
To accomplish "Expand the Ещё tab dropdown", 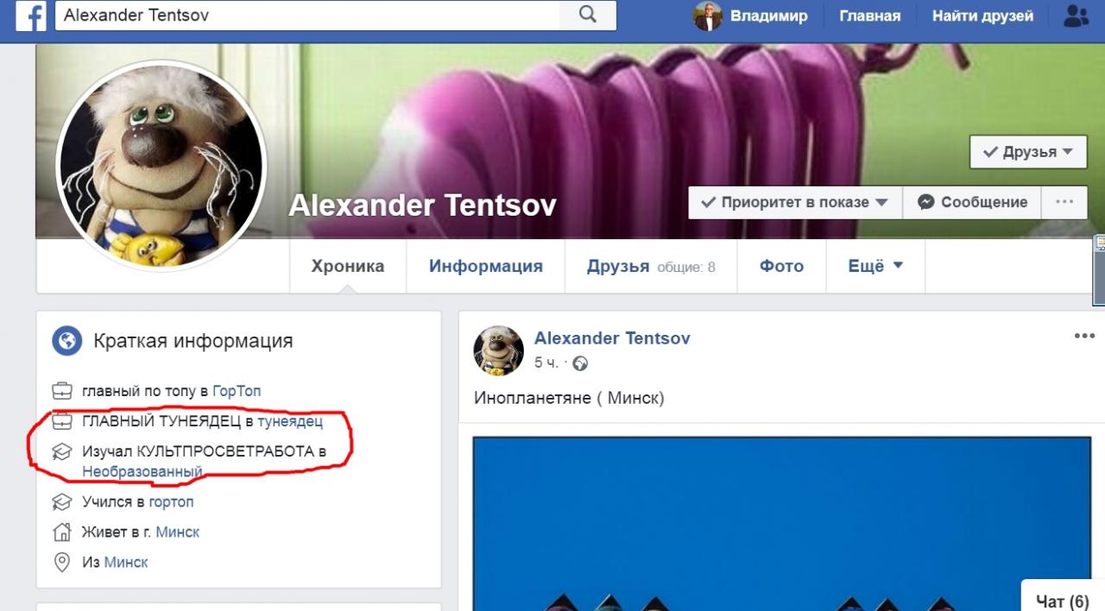I will click(875, 267).
